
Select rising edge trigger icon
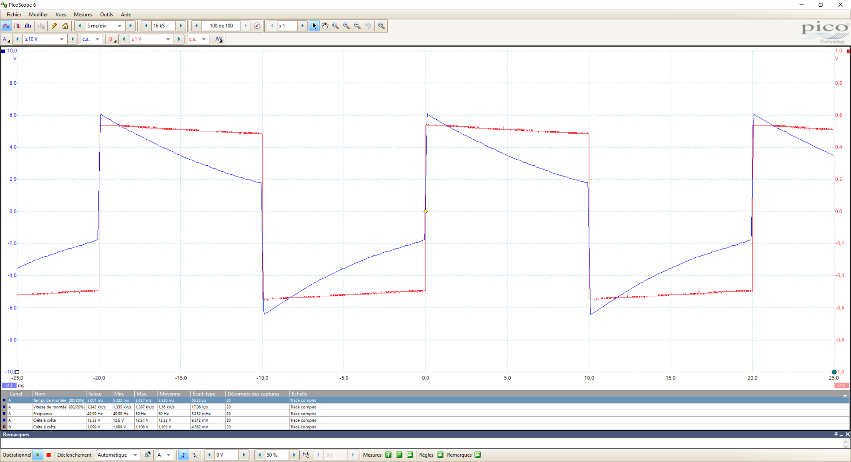pos(183,455)
